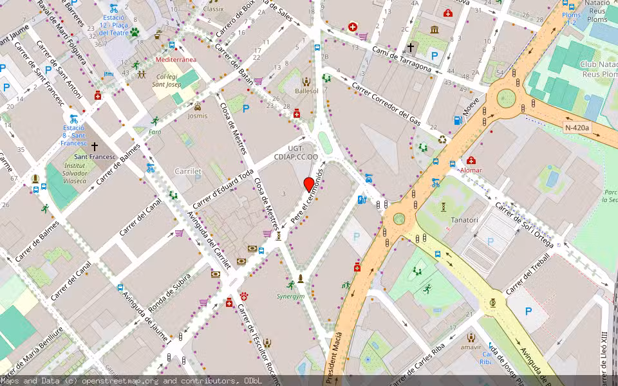This screenshot has height=386, width=618.
Task: Select the Camí de Tarragona street label
Action: 401,59
